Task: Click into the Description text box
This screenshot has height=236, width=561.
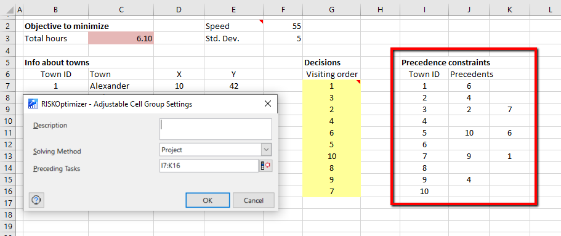Action: tap(216, 129)
